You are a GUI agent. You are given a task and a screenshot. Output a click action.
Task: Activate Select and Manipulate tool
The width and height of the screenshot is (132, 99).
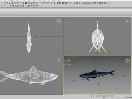23,3
